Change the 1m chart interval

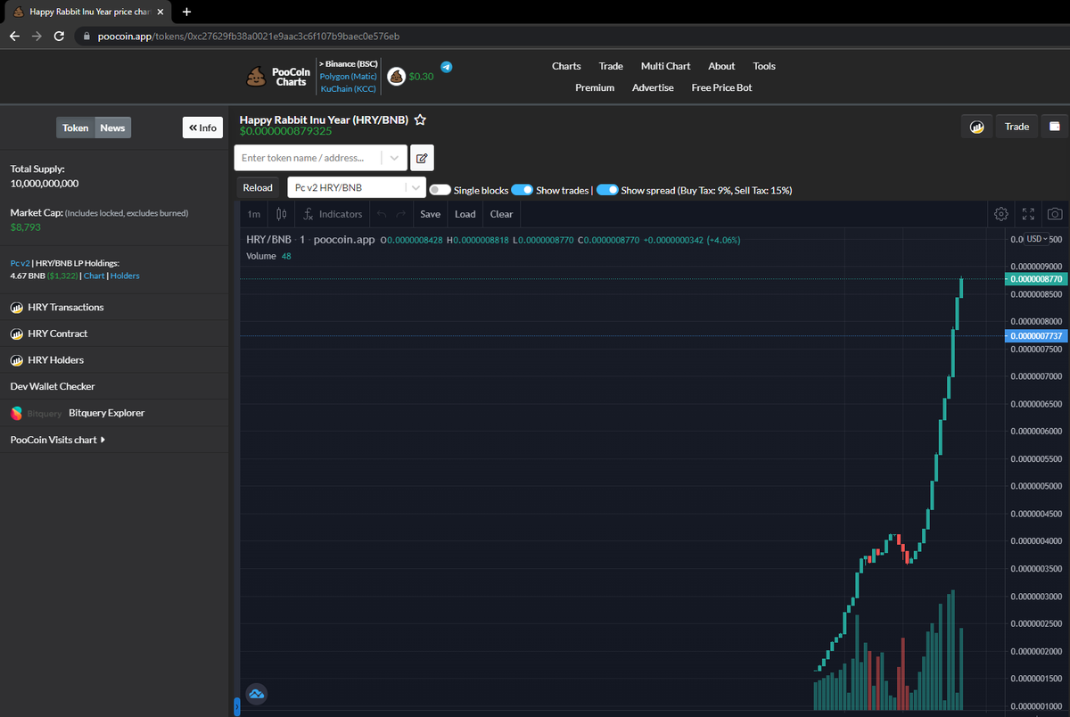pos(254,214)
